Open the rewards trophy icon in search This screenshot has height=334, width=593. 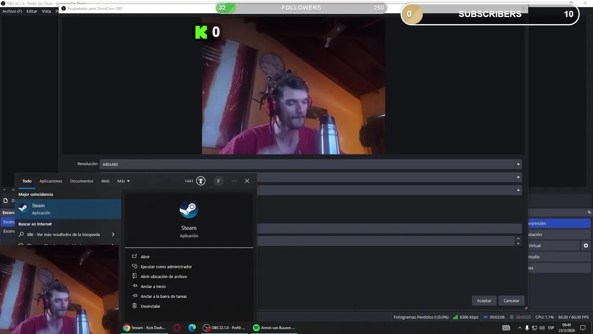201,181
